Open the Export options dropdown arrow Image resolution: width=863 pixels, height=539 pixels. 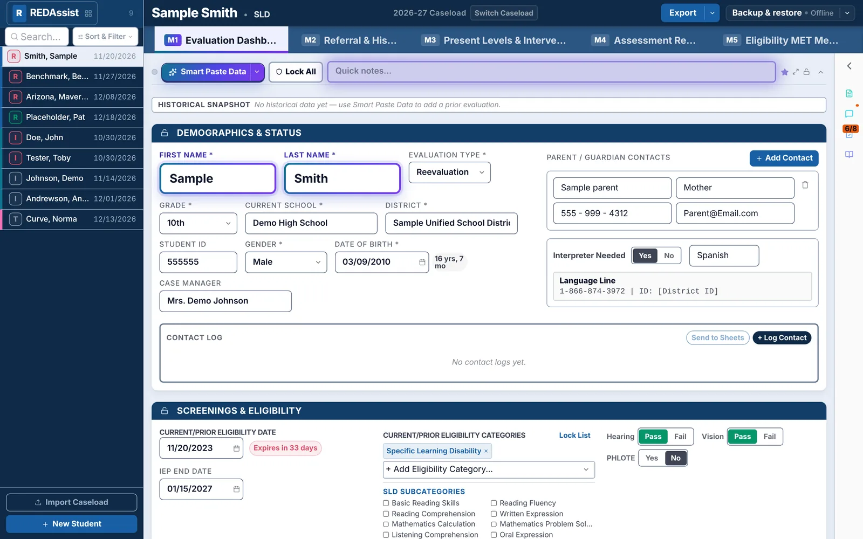point(712,13)
